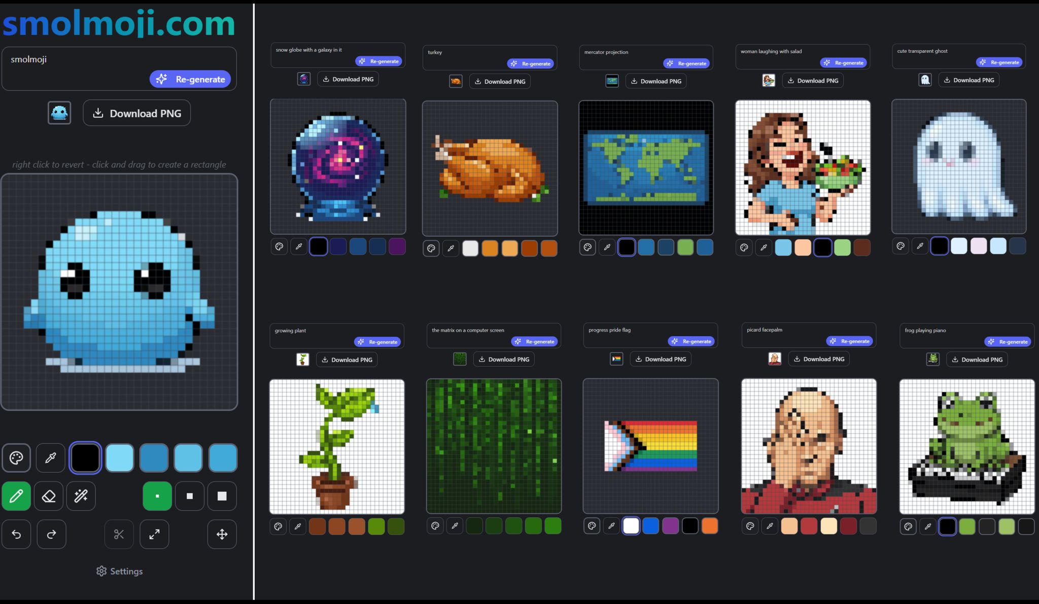Open the eyedropper below the turkey artwork

pos(451,248)
